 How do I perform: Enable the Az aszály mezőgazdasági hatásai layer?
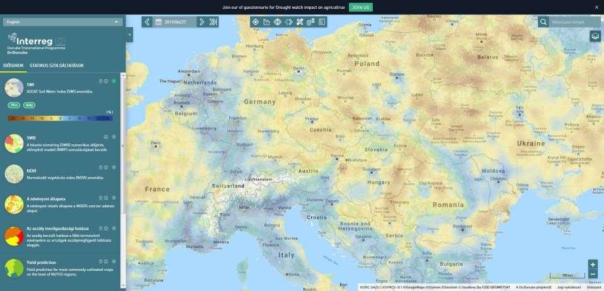click(114, 228)
